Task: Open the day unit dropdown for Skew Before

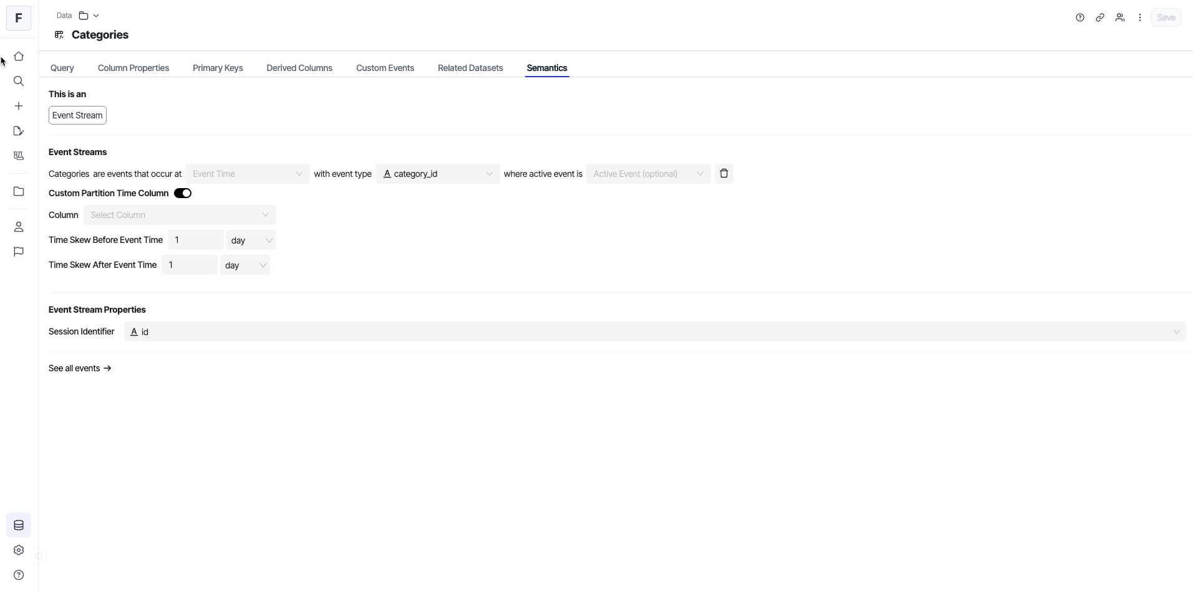Action: point(251,240)
